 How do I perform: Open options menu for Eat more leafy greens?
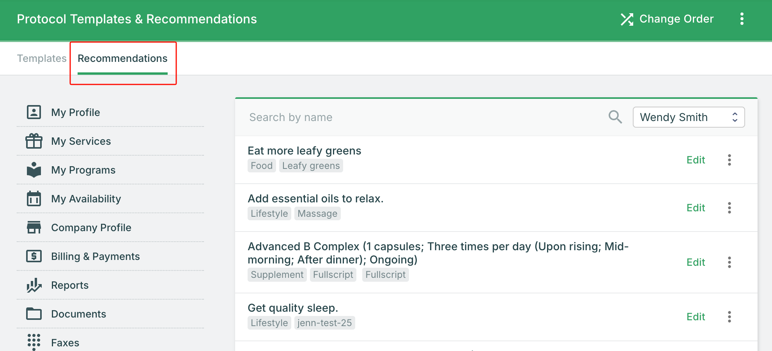(x=729, y=160)
